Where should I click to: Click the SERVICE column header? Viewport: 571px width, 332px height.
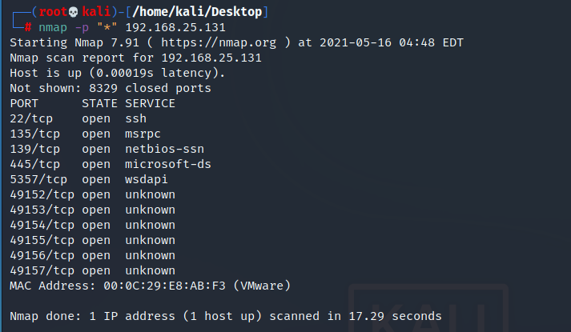click(x=150, y=103)
